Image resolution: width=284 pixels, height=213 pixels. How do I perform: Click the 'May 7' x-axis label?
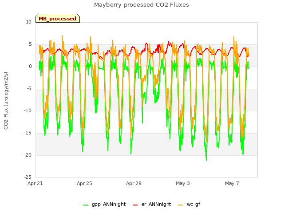232,183
